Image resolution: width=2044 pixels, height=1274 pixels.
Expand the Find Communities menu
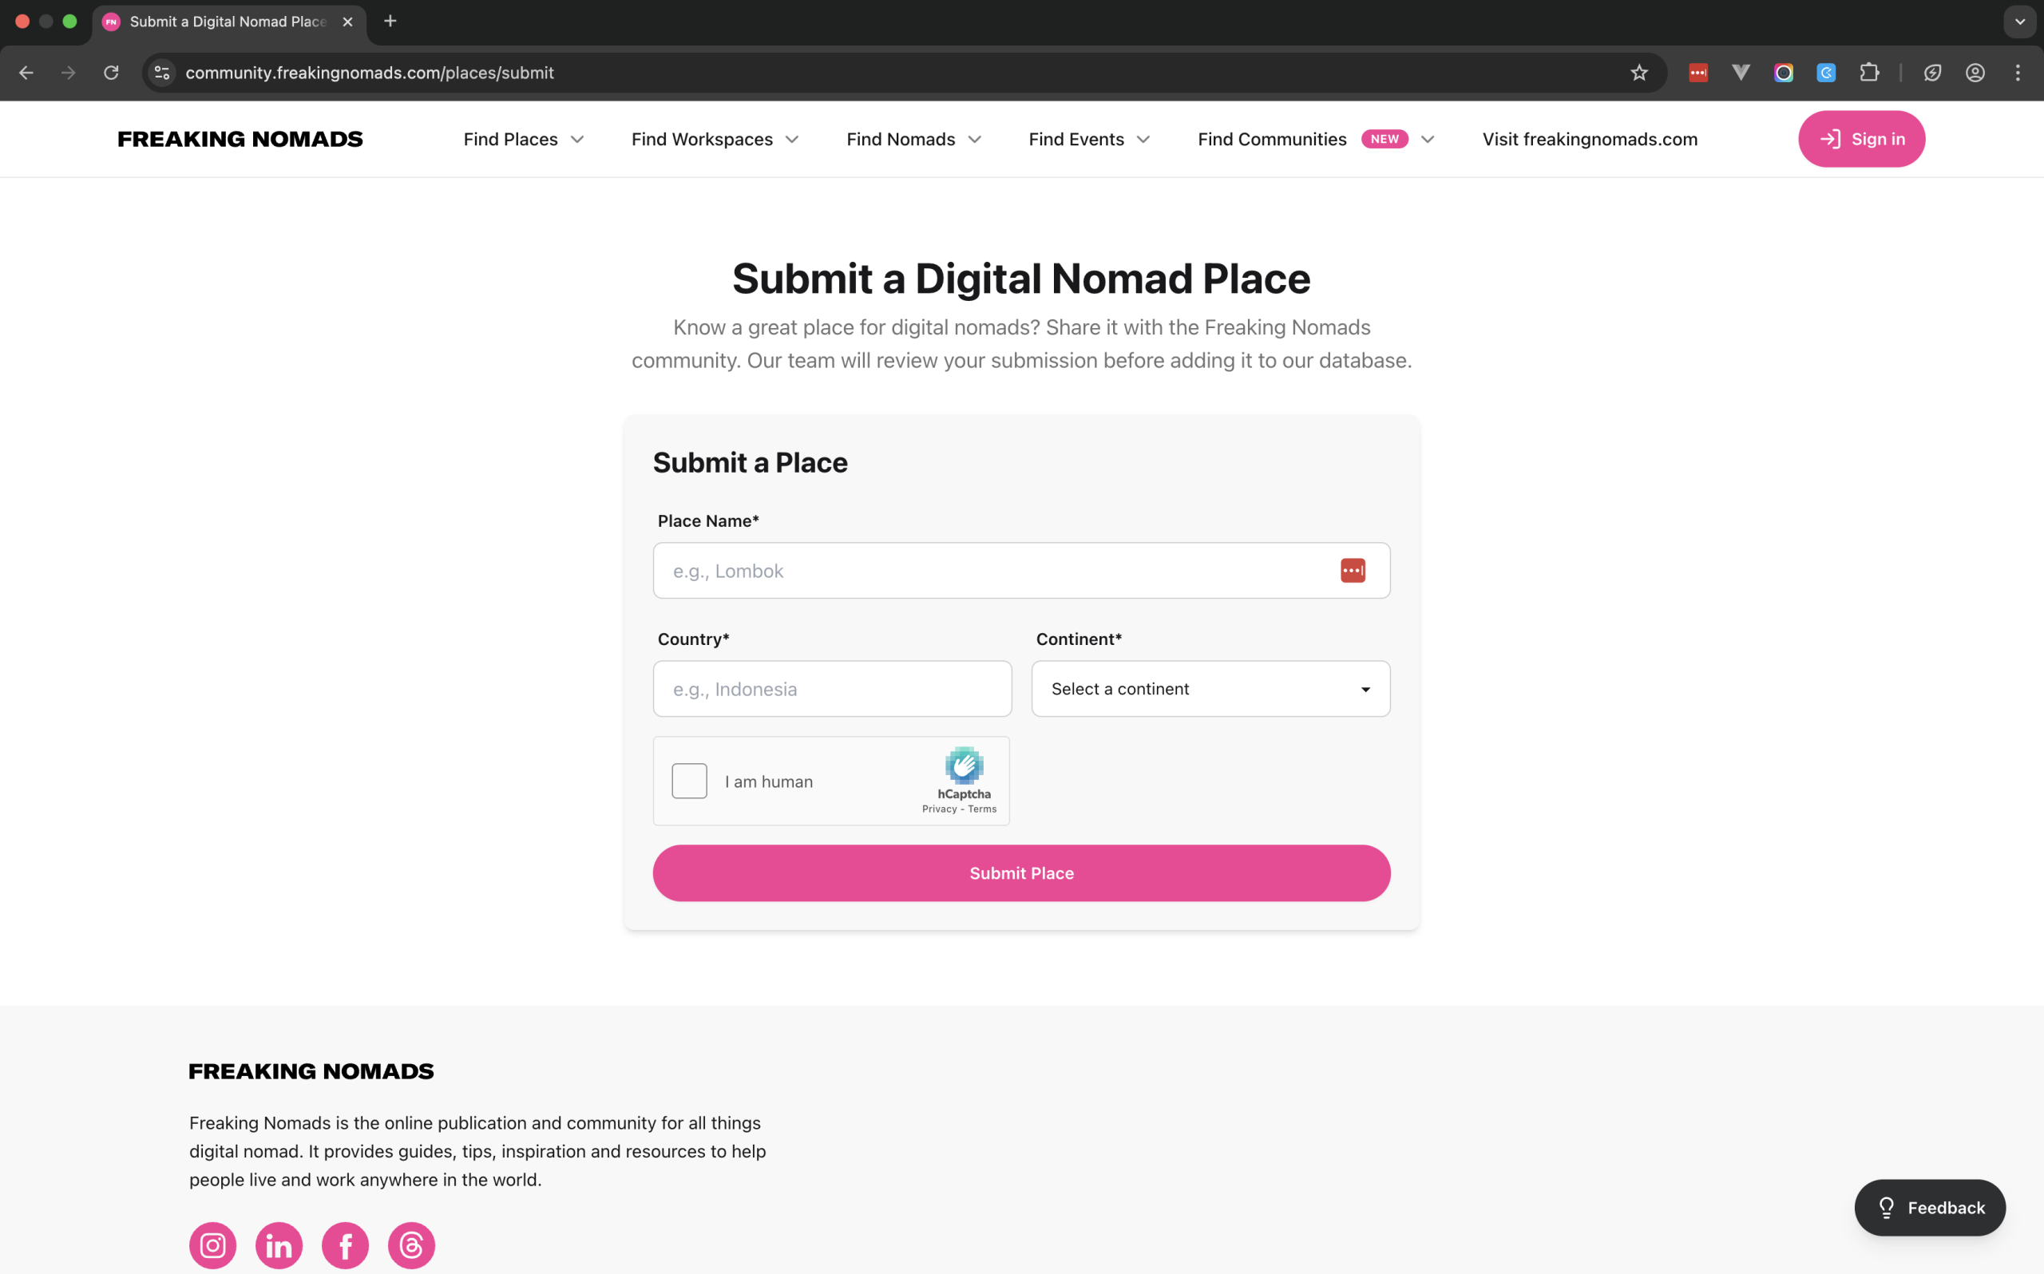coord(1315,139)
